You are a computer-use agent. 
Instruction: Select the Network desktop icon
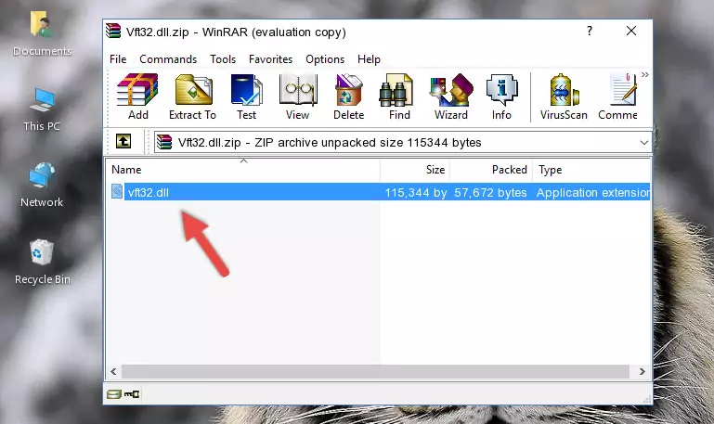42,186
